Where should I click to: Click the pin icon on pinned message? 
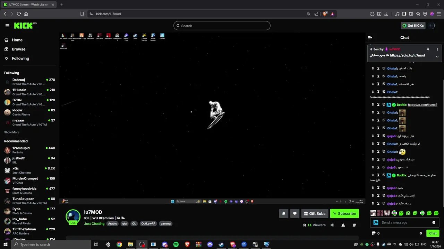pyautogui.click(x=428, y=49)
